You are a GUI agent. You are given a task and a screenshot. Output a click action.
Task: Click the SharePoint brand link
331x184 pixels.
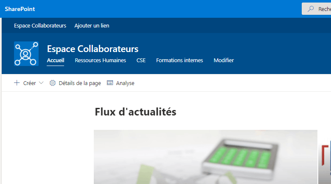point(20,9)
